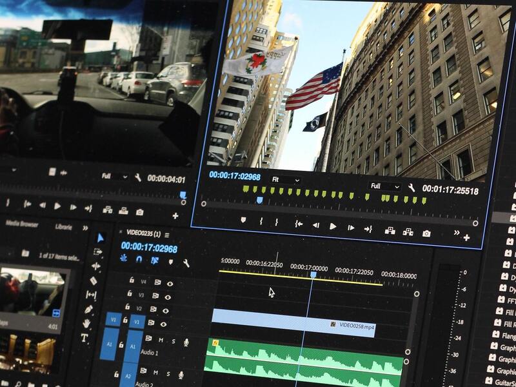Select the Selection arrow tool

pyautogui.click(x=101, y=238)
